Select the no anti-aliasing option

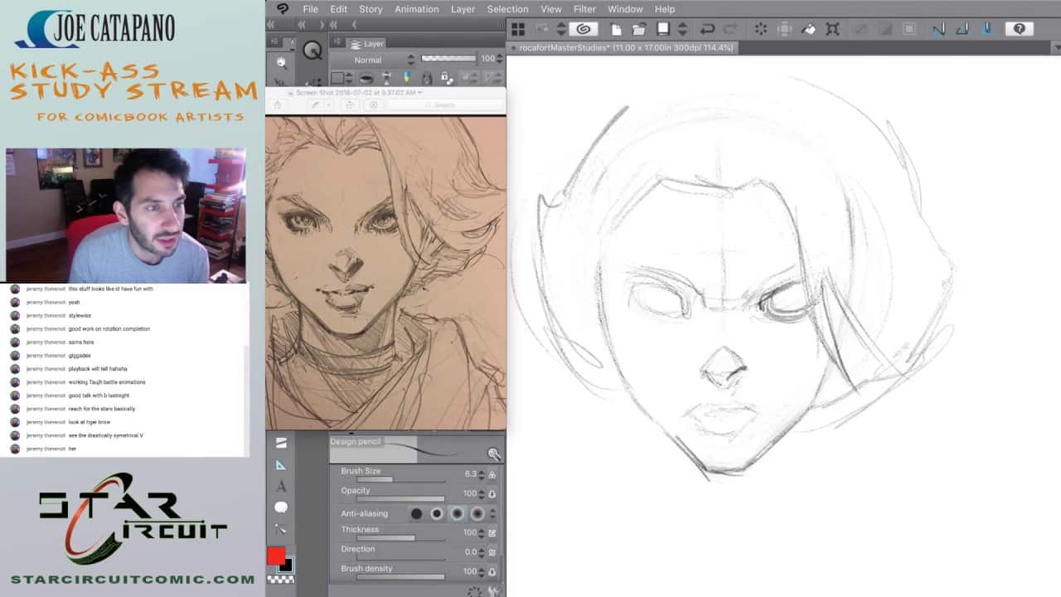[x=416, y=513]
